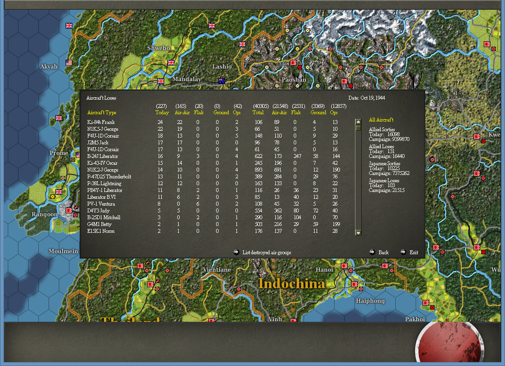Select the Liberator B.VI row
Image resolution: width=505 pixels, height=366 pixels.
pyautogui.click(x=213, y=197)
